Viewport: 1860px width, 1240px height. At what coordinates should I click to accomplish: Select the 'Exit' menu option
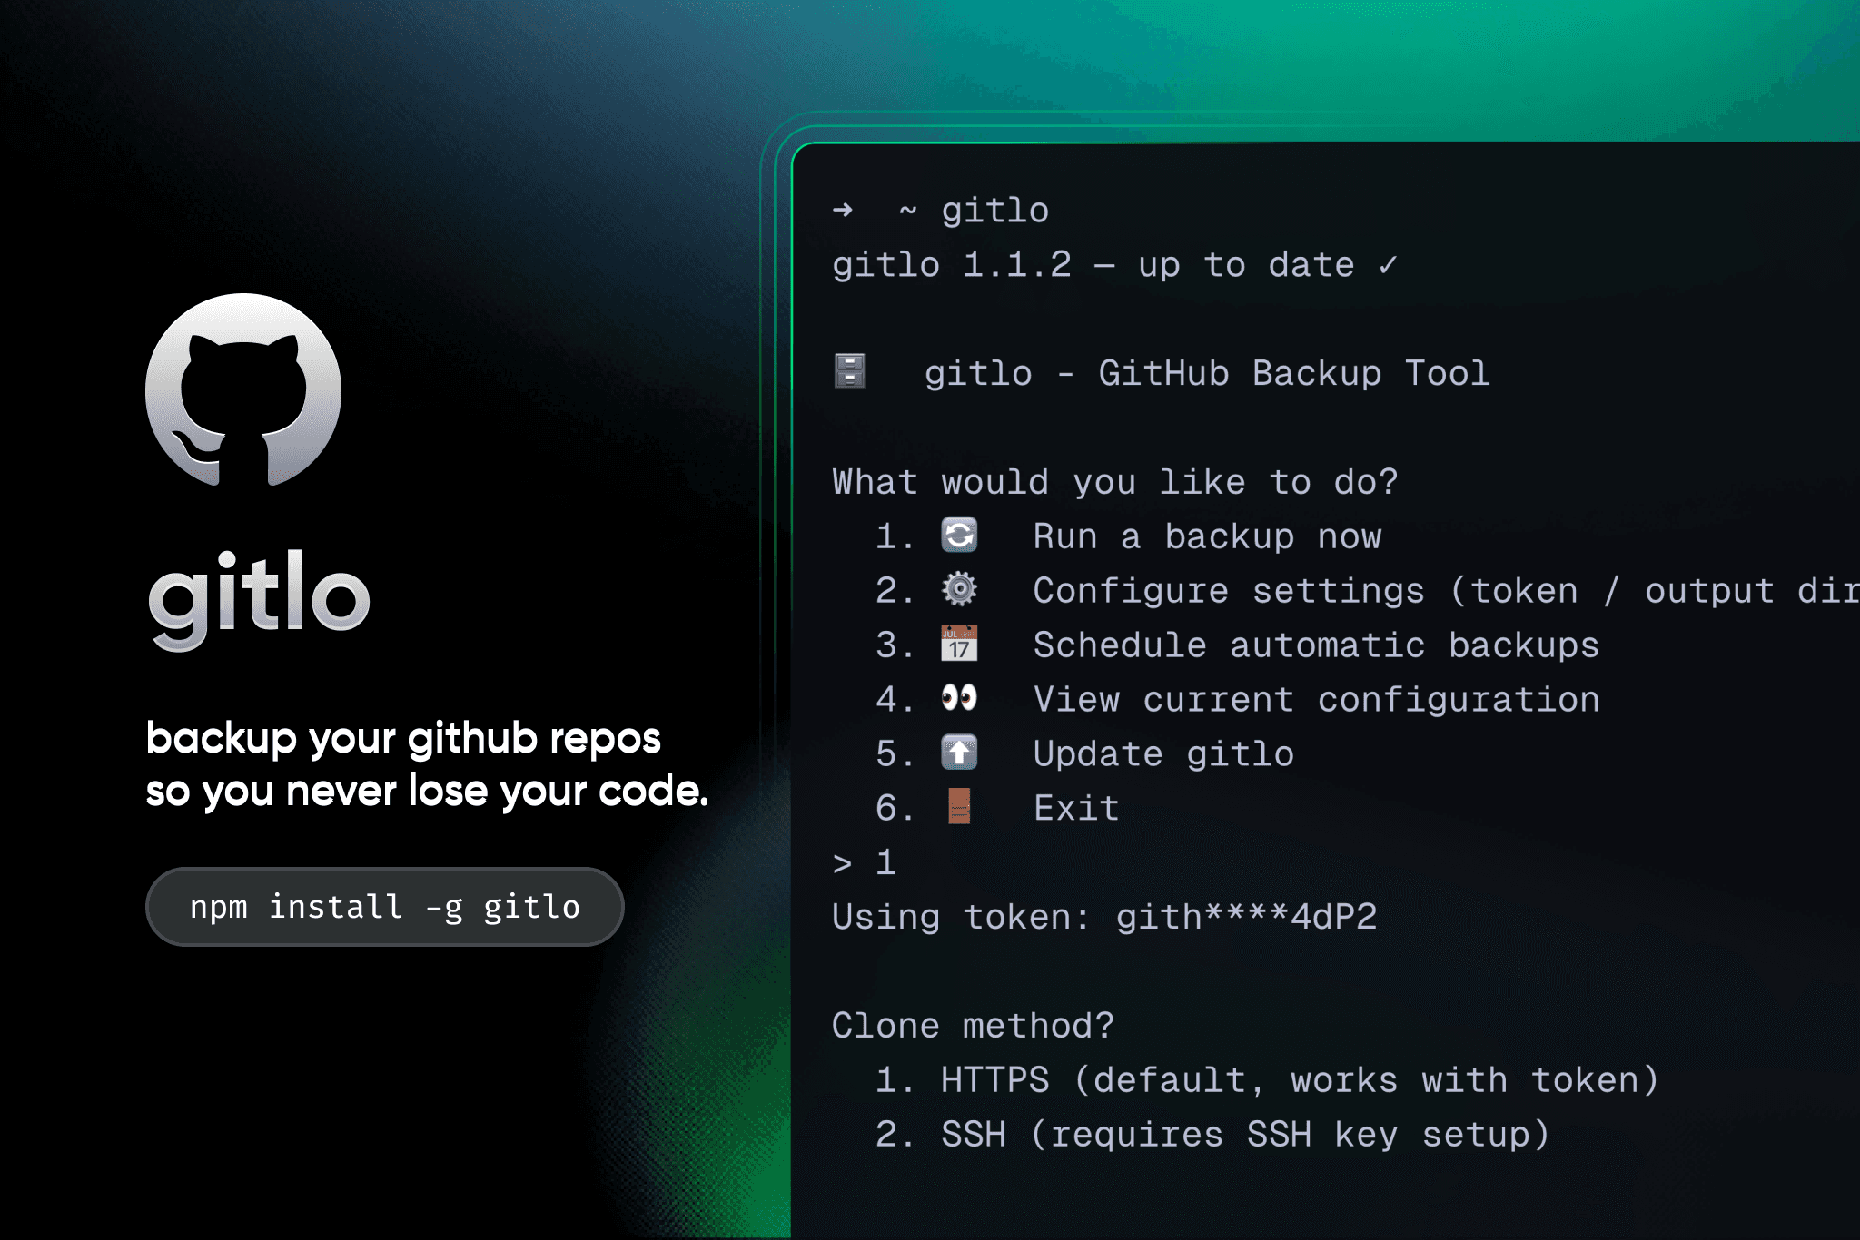pyautogui.click(x=1076, y=808)
